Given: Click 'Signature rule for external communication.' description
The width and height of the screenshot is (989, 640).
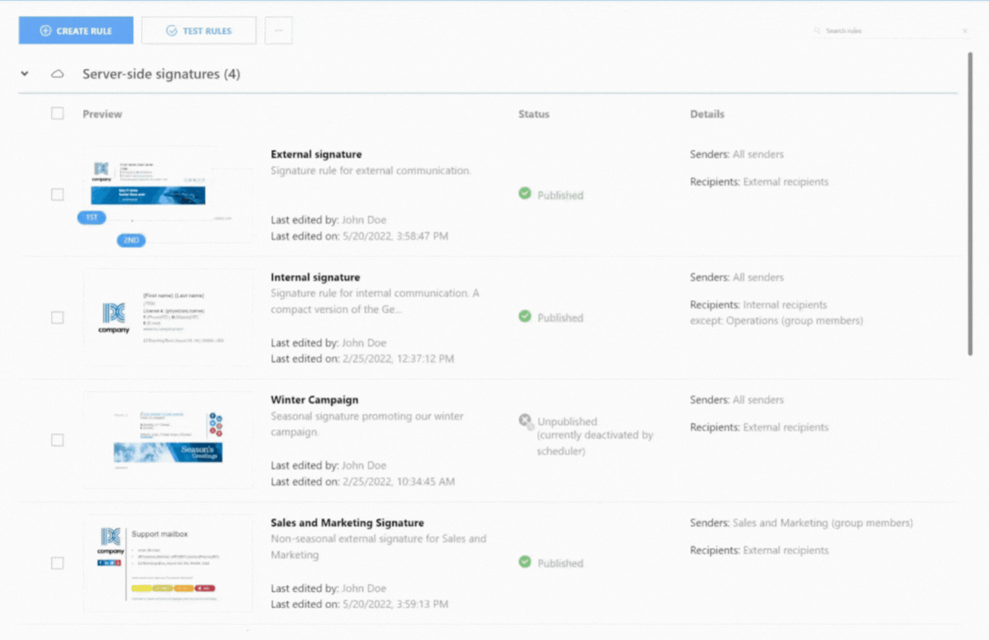Looking at the screenshot, I should 371,171.
